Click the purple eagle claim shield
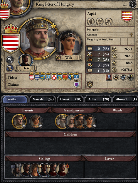The height and width of the screenshot is (183, 138). tap(76, 84)
